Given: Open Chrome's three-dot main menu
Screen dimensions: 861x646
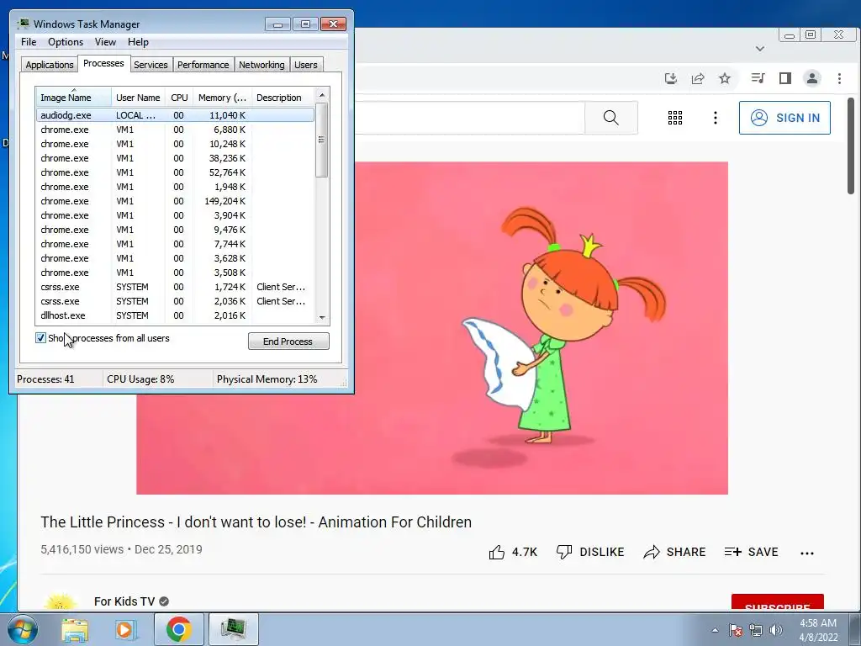Looking at the screenshot, I should pyautogui.click(x=839, y=78).
